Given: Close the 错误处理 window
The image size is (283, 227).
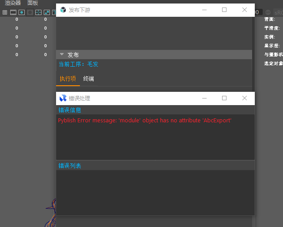Looking at the screenshot, I should pyautogui.click(x=244, y=98).
